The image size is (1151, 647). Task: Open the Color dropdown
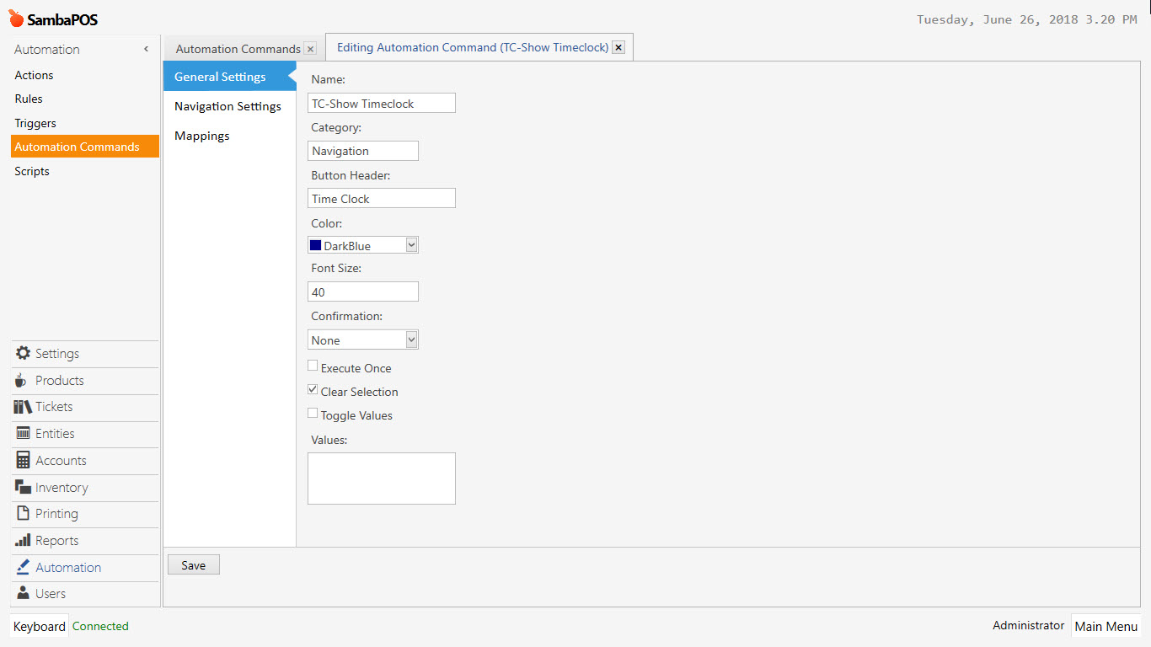click(x=411, y=244)
